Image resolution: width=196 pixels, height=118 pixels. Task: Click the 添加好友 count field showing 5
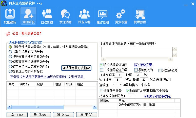click(x=118, y=80)
